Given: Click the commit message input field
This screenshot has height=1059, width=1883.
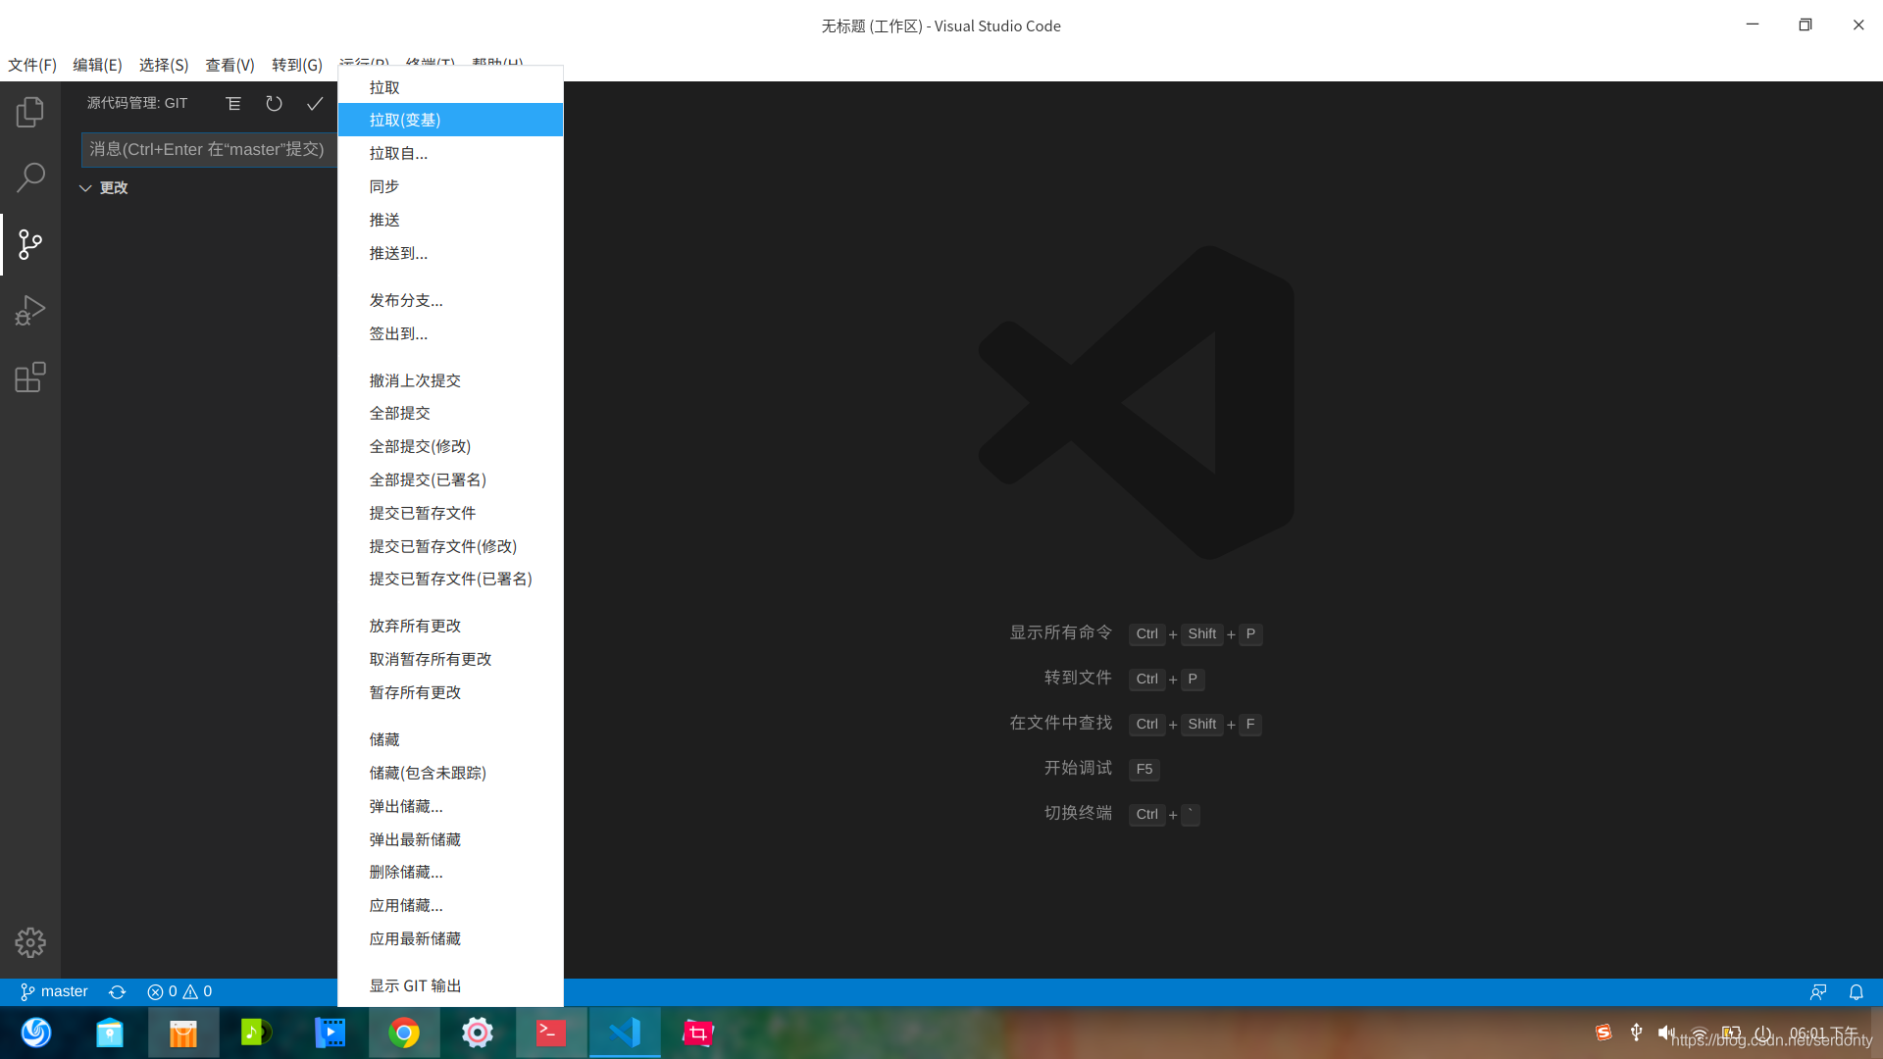Looking at the screenshot, I should click(x=209, y=149).
